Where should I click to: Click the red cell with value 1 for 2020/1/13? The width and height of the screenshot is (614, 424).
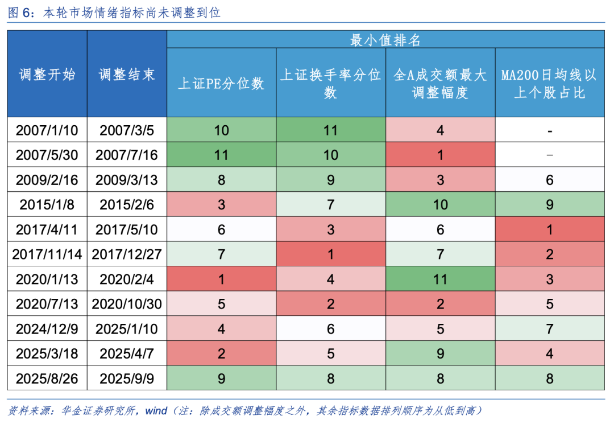click(221, 279)
